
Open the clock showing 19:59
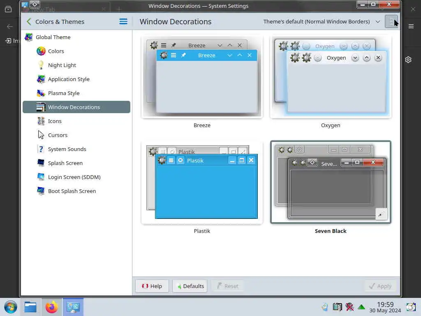(x=385, y=307)
